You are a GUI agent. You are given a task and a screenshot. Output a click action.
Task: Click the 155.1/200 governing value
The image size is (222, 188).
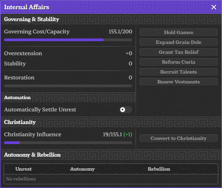coord(120,32)
